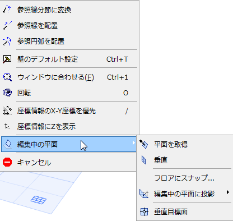This screenshot has width=233, height=221.
Task: Choose 平面を取得 in the submenu
Action: point(185,144)
